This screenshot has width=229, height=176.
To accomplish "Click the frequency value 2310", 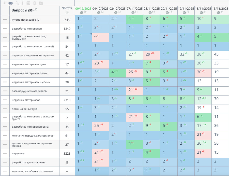I will pos(67,100).
